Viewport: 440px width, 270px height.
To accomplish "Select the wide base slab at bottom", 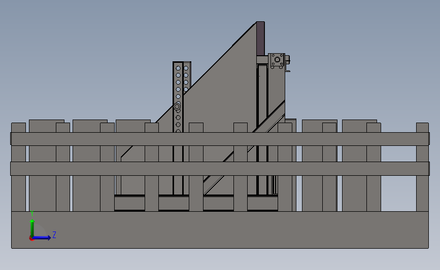I will [220, 229].
